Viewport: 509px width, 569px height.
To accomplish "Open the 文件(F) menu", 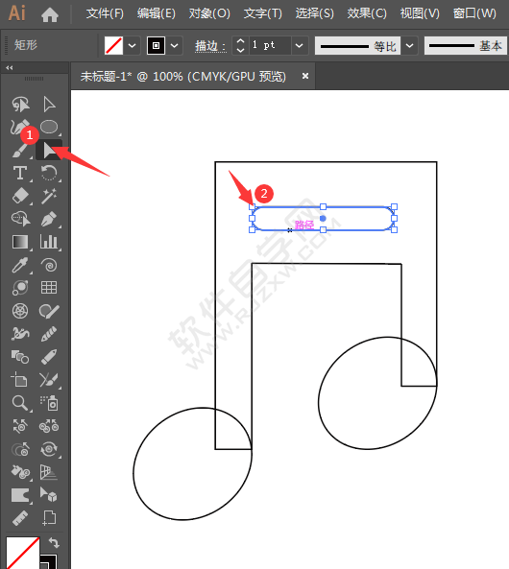I will pos(105,13).
